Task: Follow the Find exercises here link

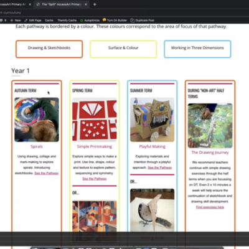Action: (x=210, y=207)
